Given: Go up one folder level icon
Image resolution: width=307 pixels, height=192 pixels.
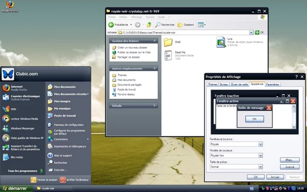Looking at the screenshot, I should tap(149, 25).
